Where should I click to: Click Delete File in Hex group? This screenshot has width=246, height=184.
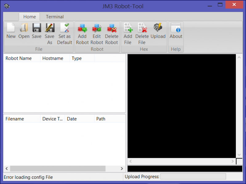coord(142,28)
